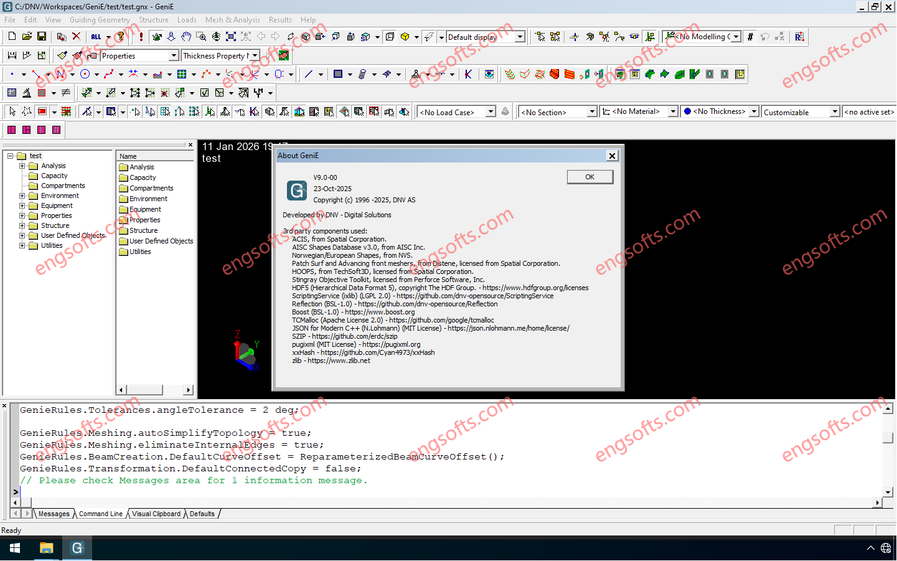The width and height of the screenshot is (897, 561).
Task: Select the apply-properties paintbrush icon
Action: click(x=62, y=55)
